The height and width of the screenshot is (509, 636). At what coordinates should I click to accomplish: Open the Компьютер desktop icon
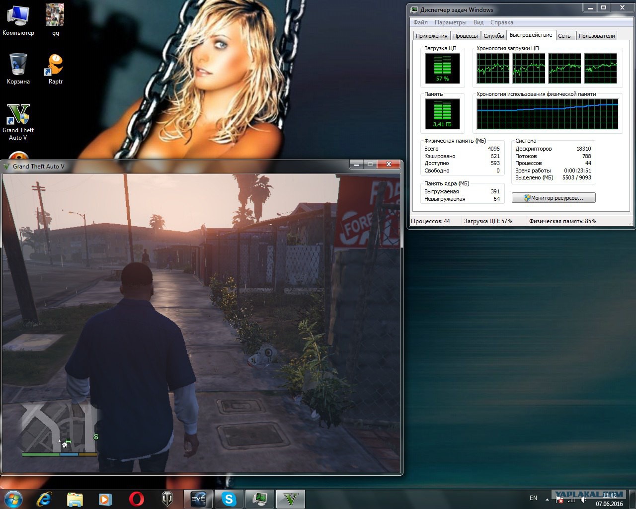pyautogui.click(x=18, y=20)
